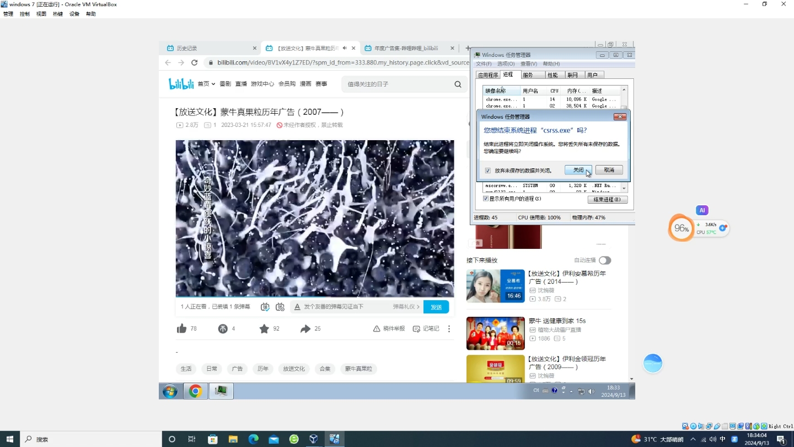Click the 96% orange circle monitor widget

point(682,228)
